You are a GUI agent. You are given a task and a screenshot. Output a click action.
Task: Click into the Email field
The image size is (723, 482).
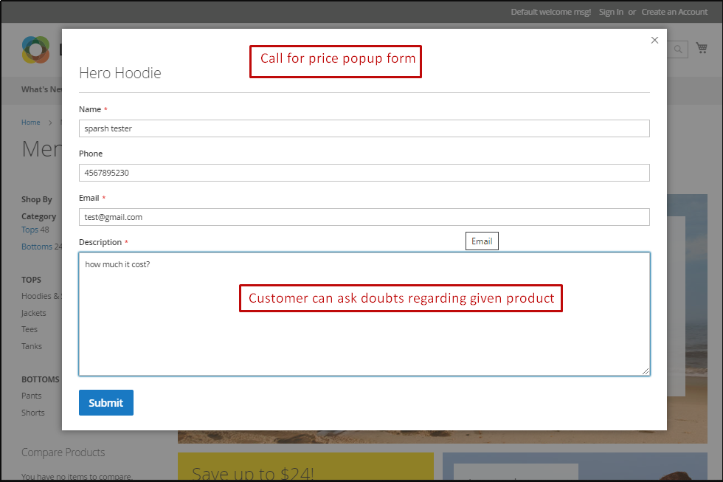point(364,217)
